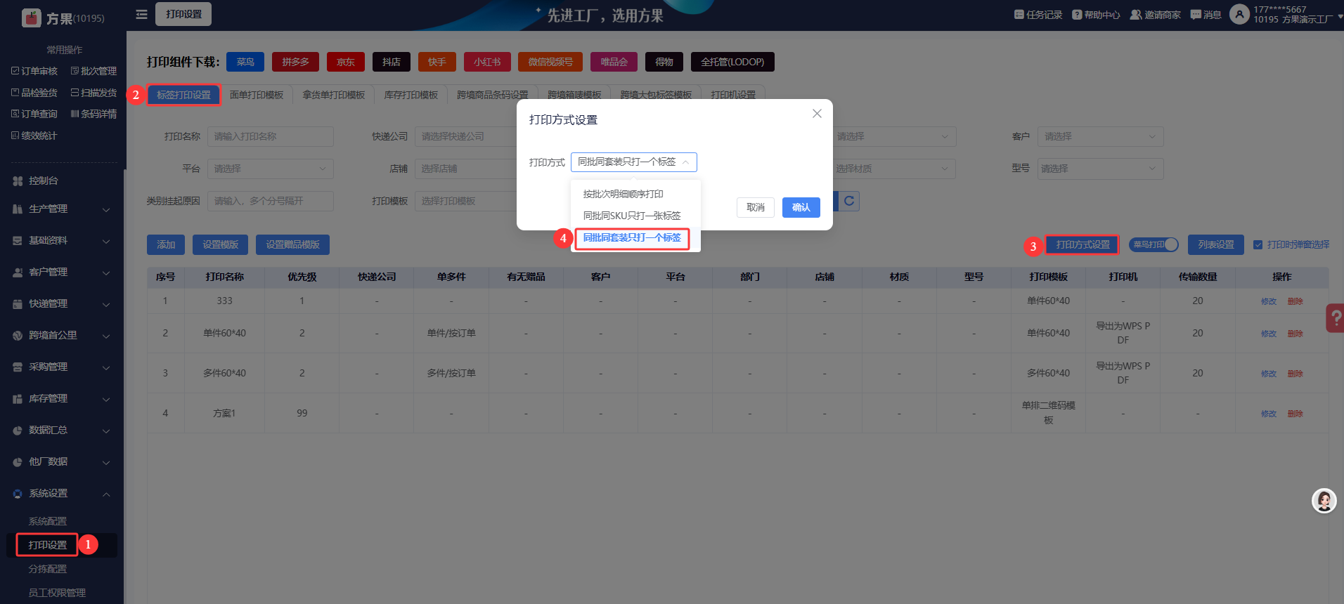1344x604 pixels.
Task: Focus the 打印名称 input field
Action: [270, 136]
